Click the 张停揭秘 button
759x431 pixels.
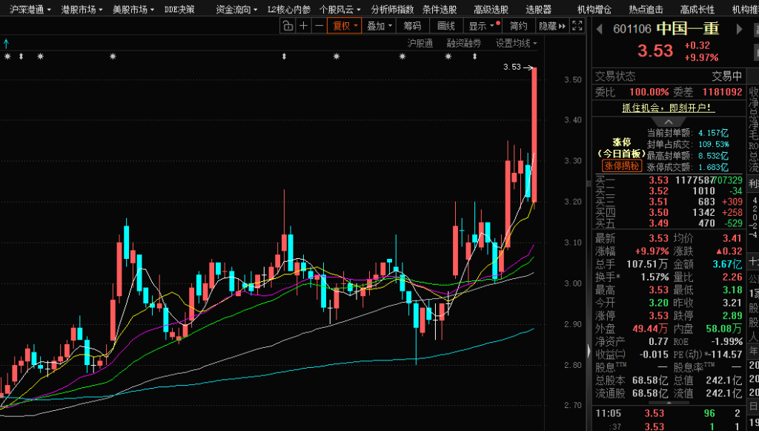[620, 166]
